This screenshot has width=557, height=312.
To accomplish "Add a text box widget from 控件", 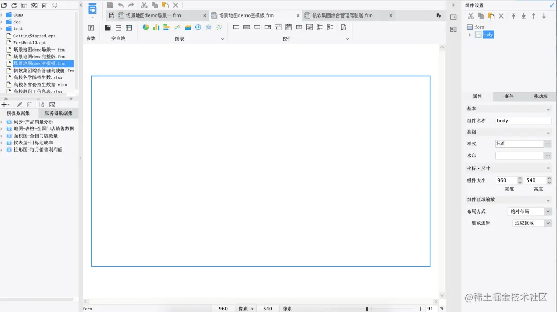I will pos(236,27).
